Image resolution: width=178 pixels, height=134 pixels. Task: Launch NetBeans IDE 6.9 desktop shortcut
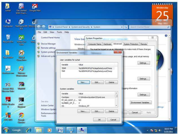click(21, 24)
